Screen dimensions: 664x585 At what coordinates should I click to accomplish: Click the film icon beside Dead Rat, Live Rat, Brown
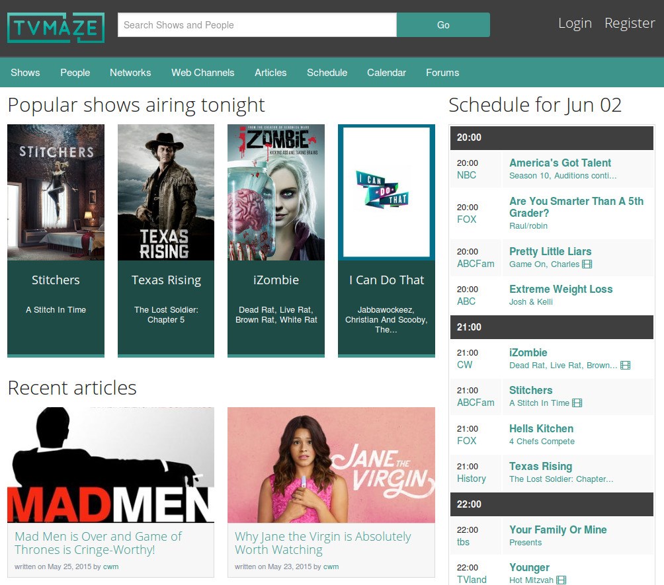click(625, 366)
